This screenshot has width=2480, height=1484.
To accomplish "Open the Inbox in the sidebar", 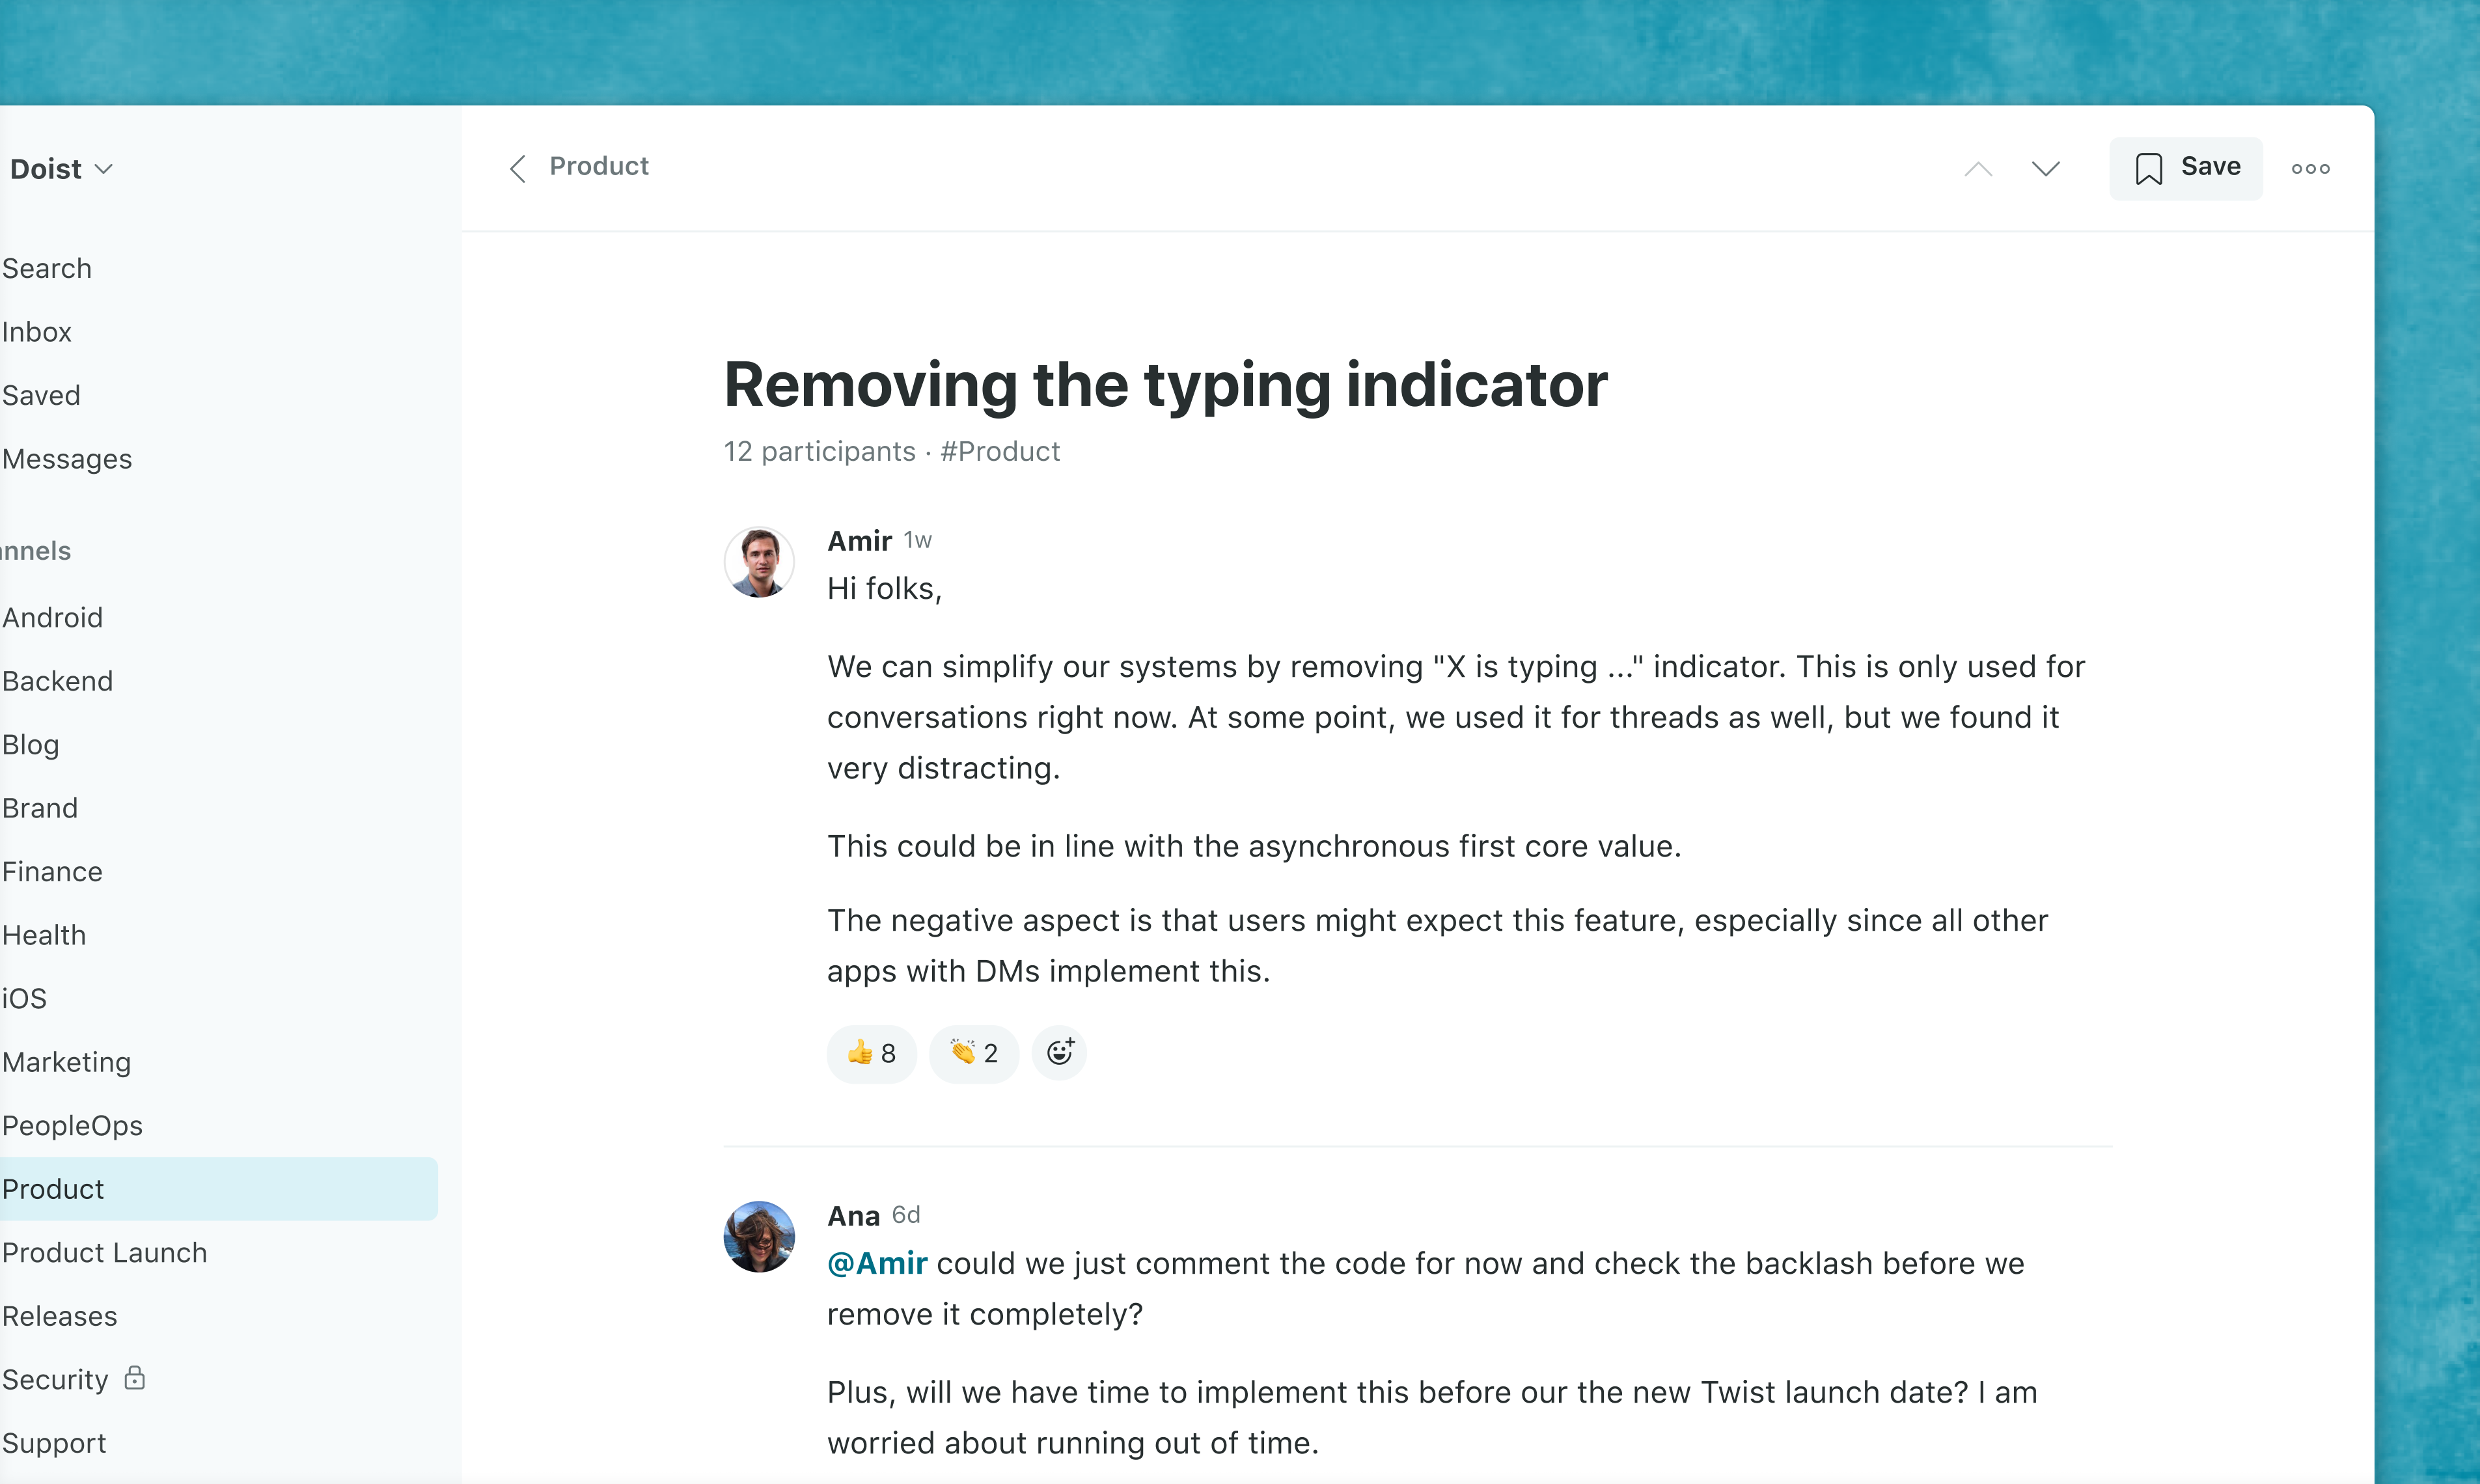I will 37,332.
